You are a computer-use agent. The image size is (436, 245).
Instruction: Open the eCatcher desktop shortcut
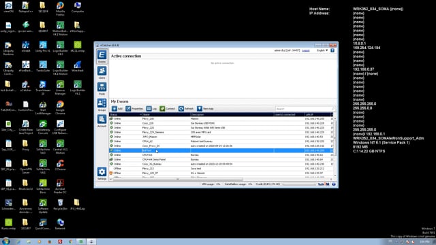(x=26, y=86)
